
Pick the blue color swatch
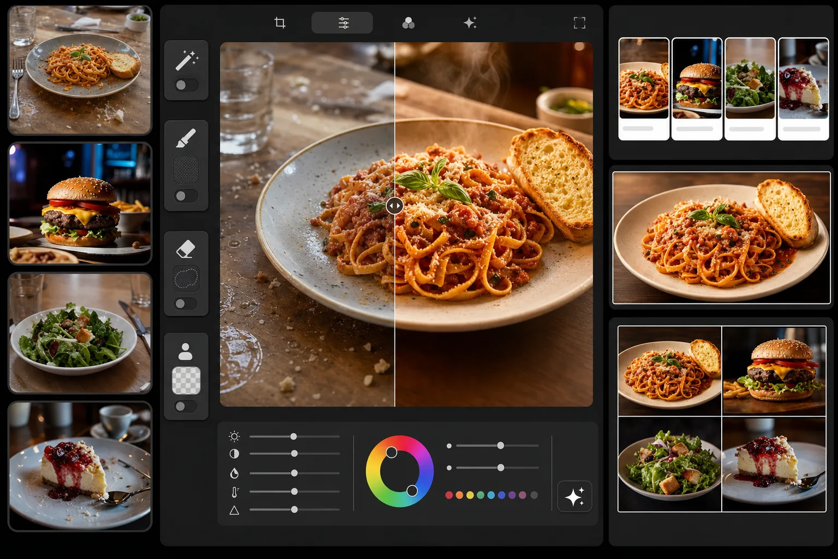[x=501, y=495]
